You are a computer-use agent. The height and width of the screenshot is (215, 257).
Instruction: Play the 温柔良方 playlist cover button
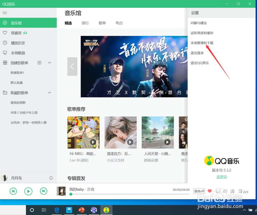130,142
